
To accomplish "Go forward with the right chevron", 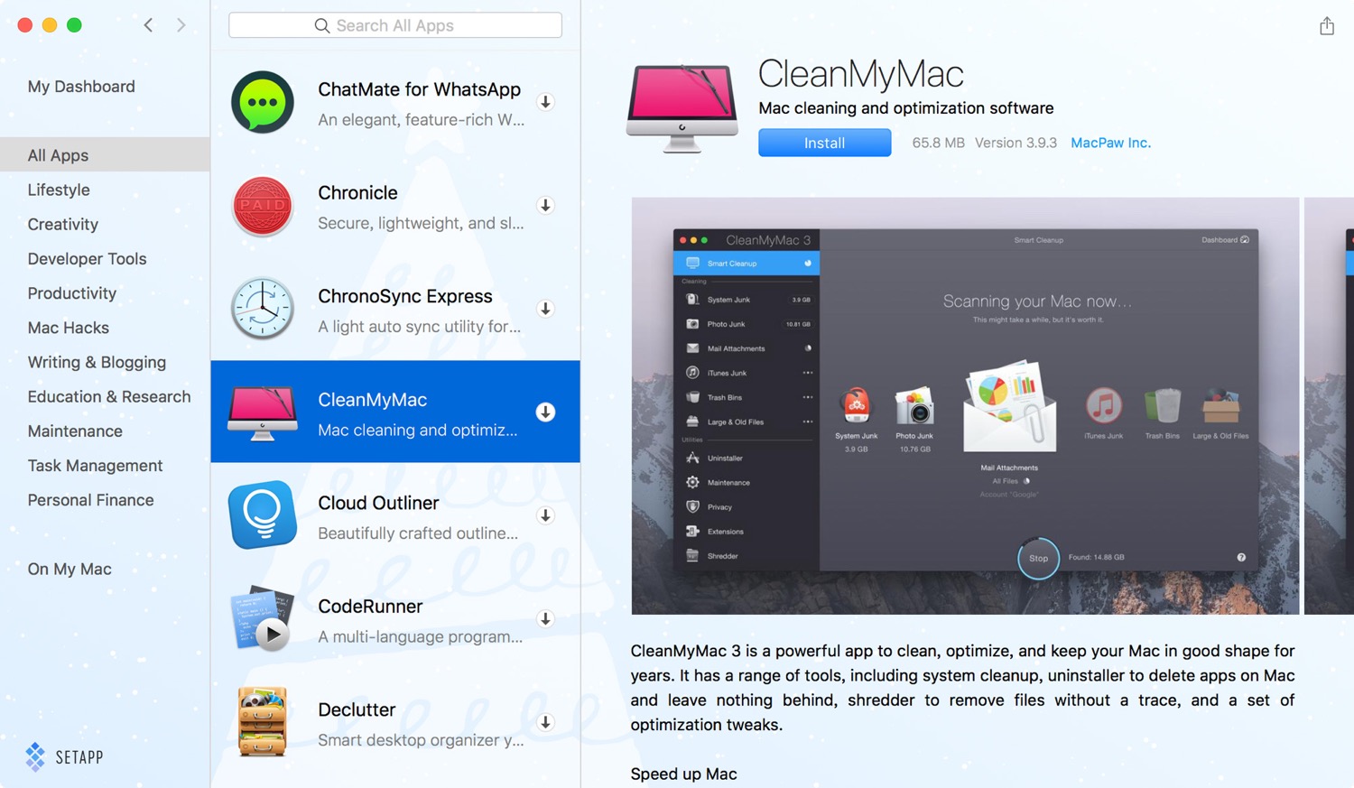I will pos(181,25).
